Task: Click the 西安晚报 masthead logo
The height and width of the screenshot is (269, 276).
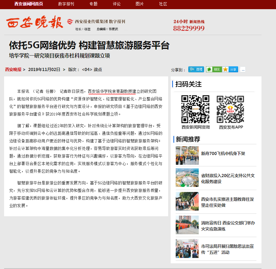Action: coord(34,23)
